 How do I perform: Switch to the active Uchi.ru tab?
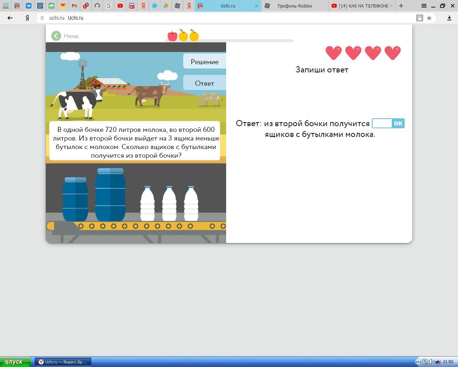(x=228, y=6)
